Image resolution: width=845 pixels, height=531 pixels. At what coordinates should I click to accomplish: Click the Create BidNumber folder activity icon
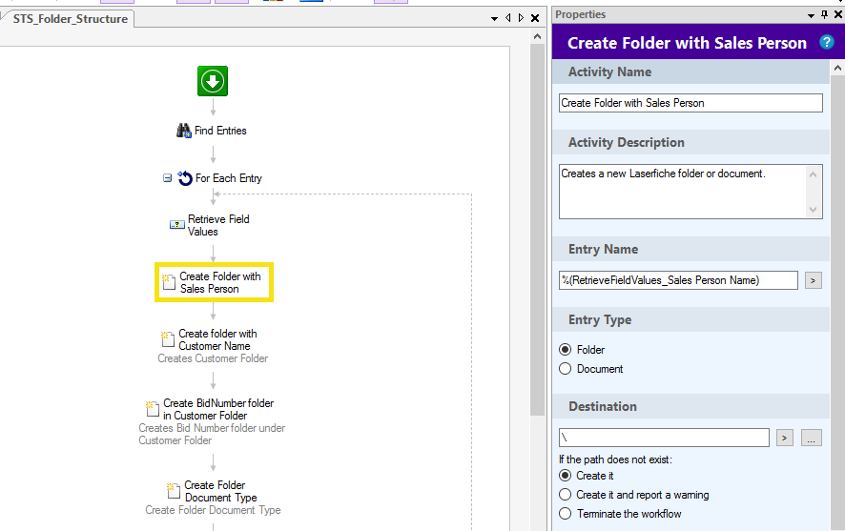click(152, 409)
